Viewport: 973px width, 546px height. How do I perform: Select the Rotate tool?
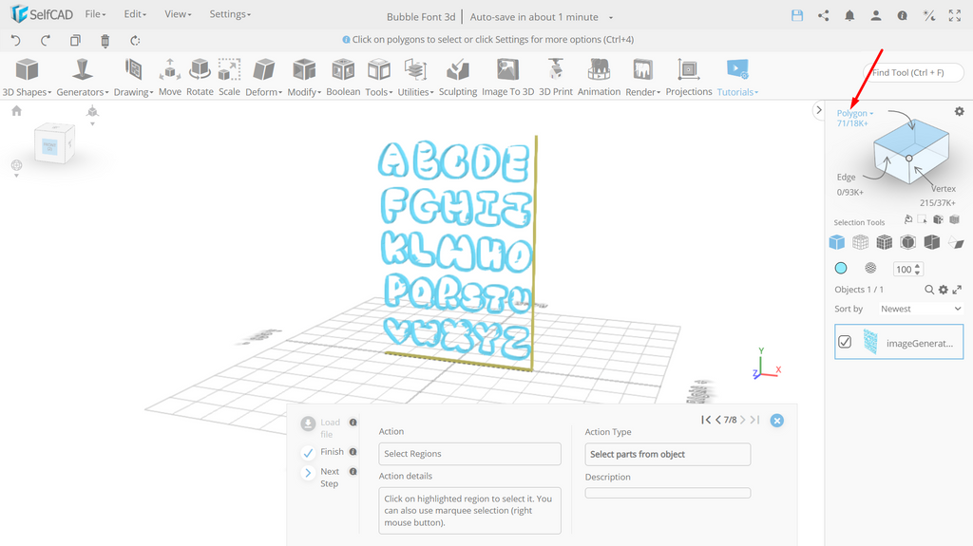coord(200,78)
